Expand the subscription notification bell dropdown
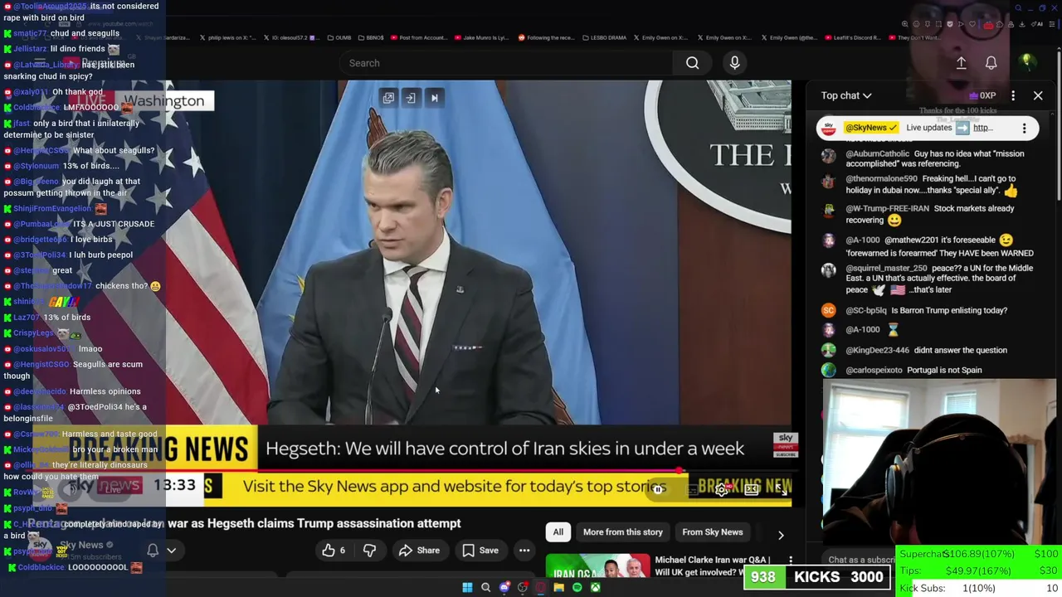 (162, 550)
